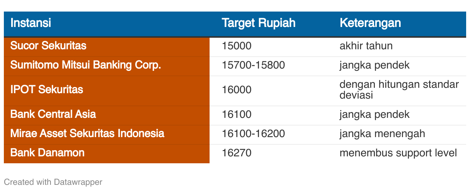Click the Keterangan column header
470x191 pixels.
pos(370,23)
